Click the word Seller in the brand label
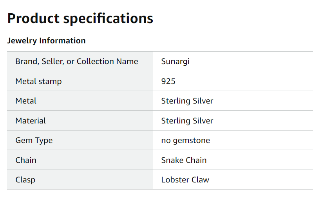 pos(53,61)
